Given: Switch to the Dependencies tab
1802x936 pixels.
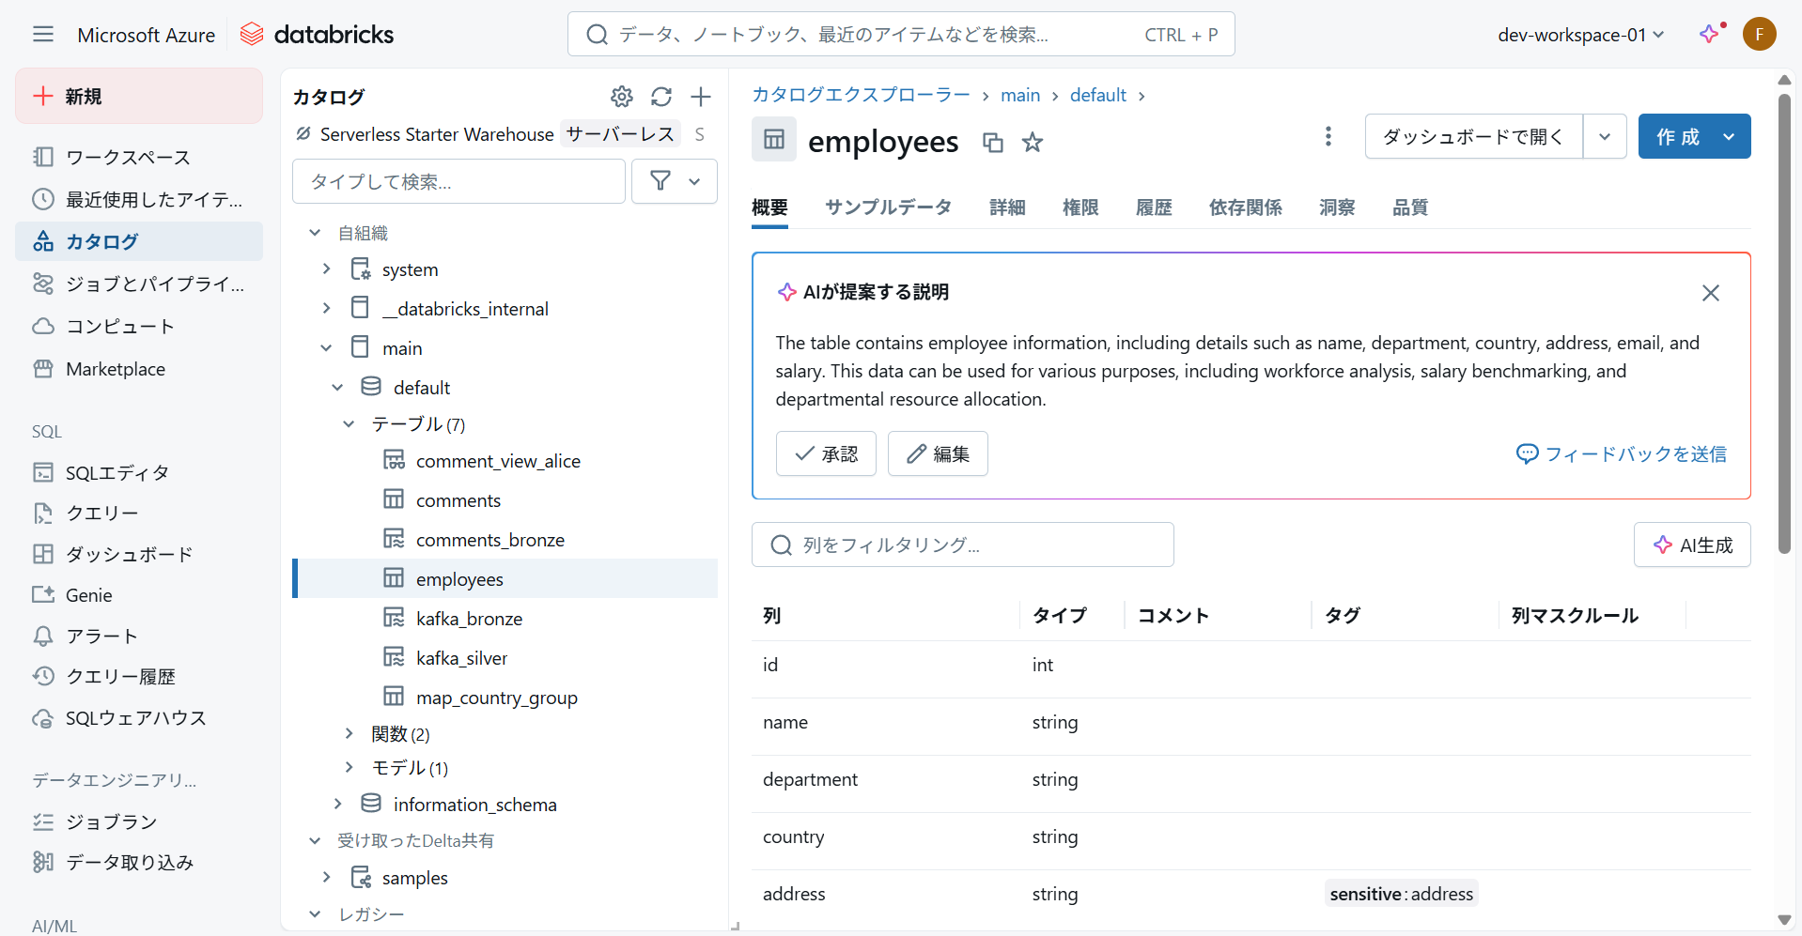Looking at the screenshot, I should tap(1245, 207).
